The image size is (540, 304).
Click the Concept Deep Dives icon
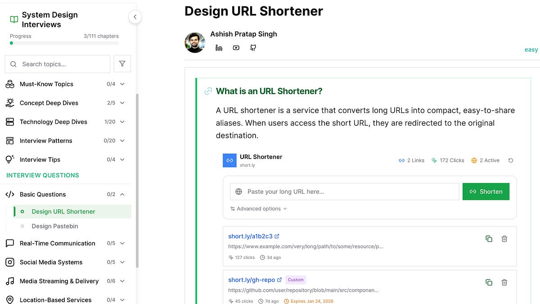tap(10, 103)
